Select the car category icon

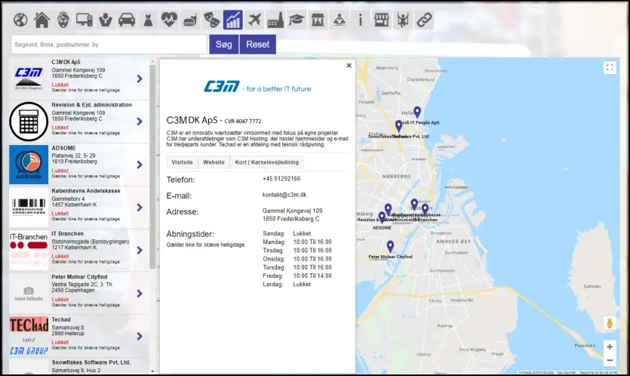pos(127,20)
